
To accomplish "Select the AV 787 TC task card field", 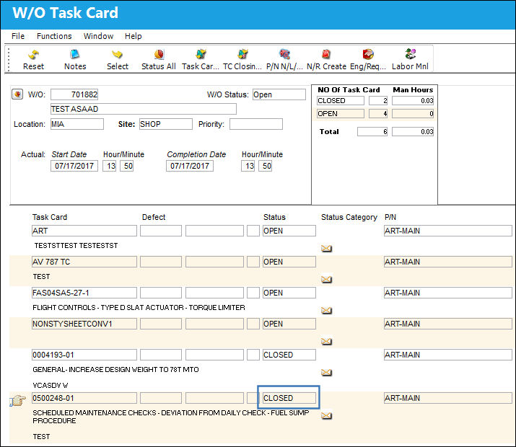I will [84, 262].
